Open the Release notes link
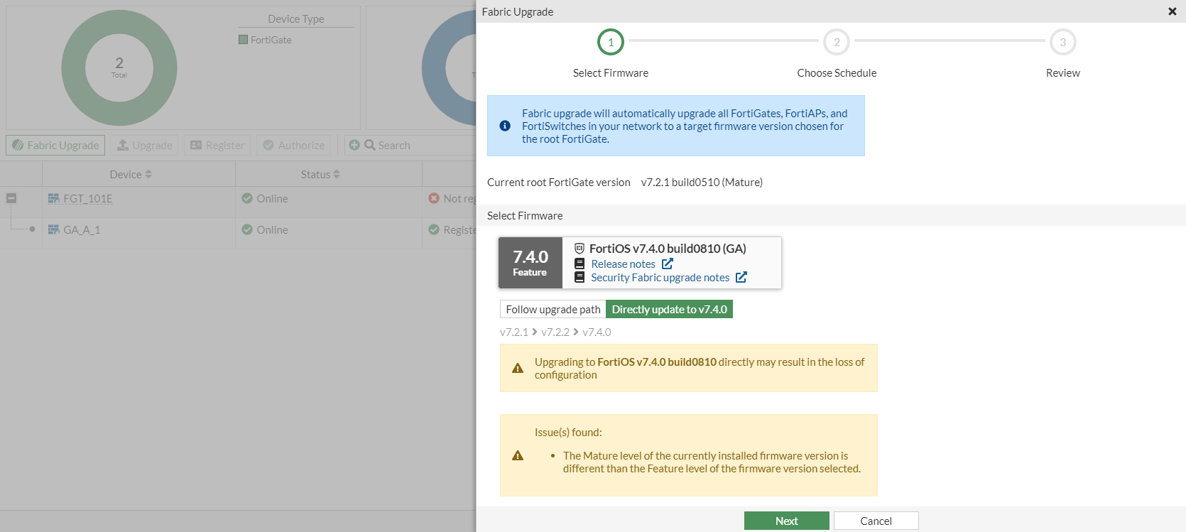 tap(623, 264)
